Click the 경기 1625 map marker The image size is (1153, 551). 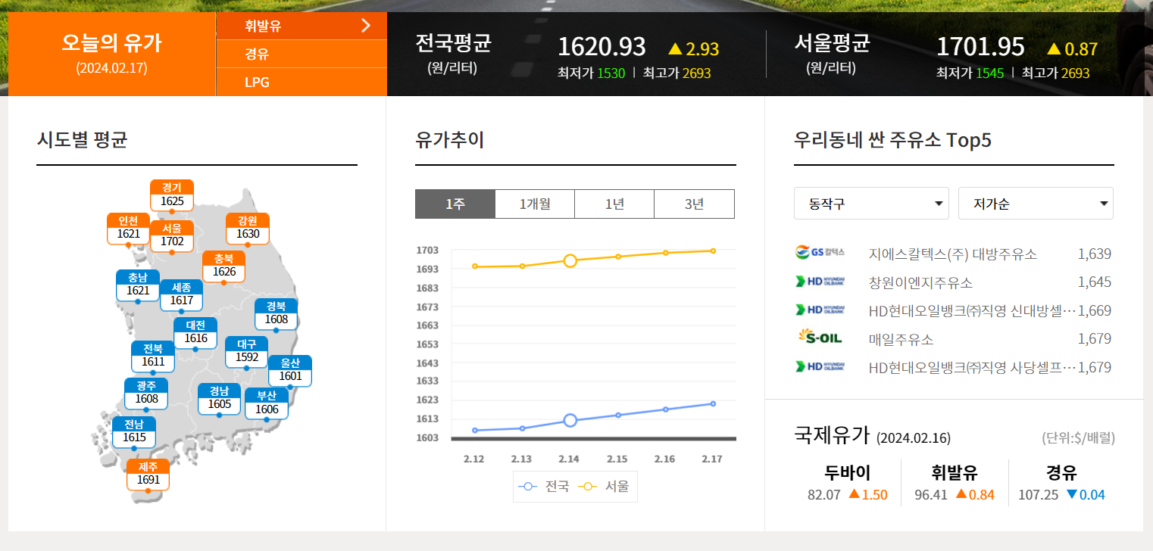(x=172, y=195)
